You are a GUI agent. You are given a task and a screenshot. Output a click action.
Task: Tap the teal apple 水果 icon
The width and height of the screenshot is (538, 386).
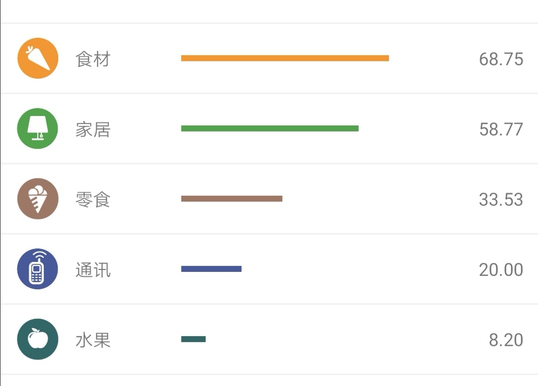click(x=38, y=339)
